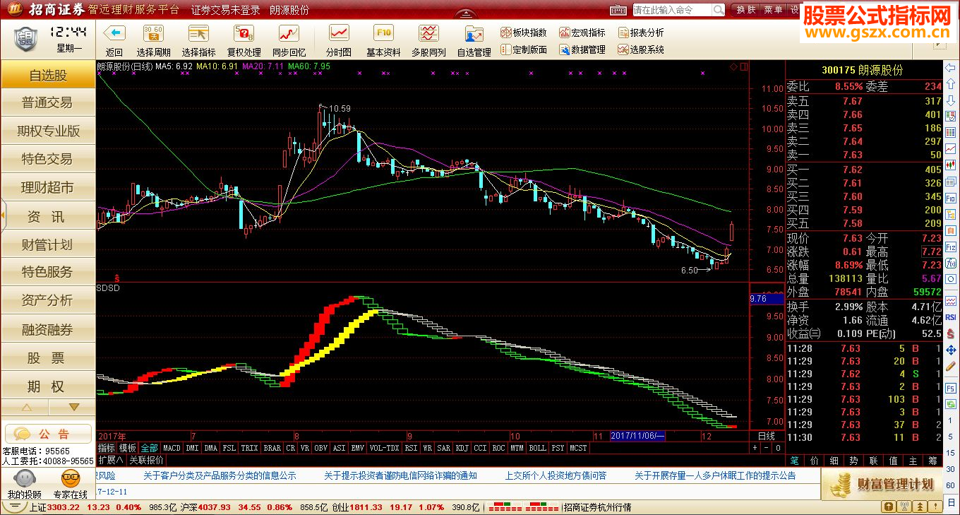Click the 同步回忆 toolbar icon
The height and width of the screenshot is (515, 960).
pyautogui.click(x=289, y=33)
